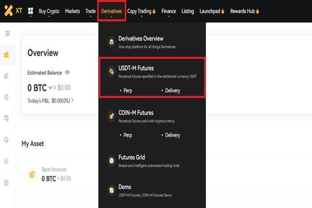Viewport: 312px width, 208px height.
Task: Select the Overview home sidebar icon
Action: pyautogui.click(x=6, y=55)
